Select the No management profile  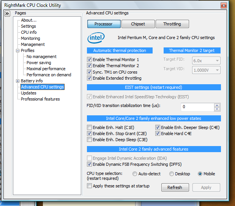(x=41, y=57)
